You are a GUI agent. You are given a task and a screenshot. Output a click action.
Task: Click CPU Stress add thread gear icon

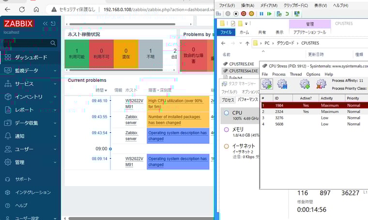coord(305,84)
